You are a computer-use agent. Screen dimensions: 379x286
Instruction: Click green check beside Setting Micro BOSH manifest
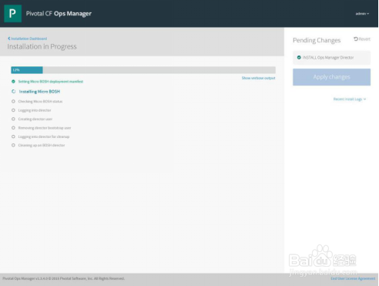[x=13, y=82]
